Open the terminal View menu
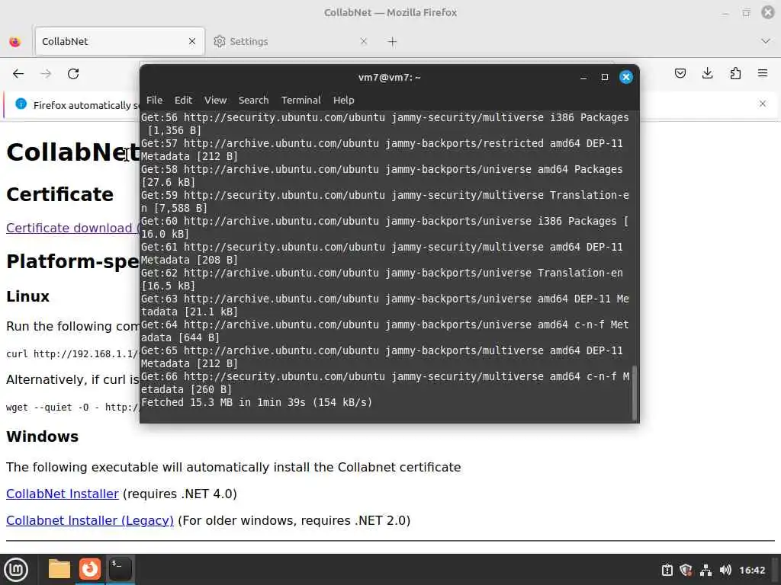Image resolution: width=781 pixels, height=585 pixels. pos(215,100)
